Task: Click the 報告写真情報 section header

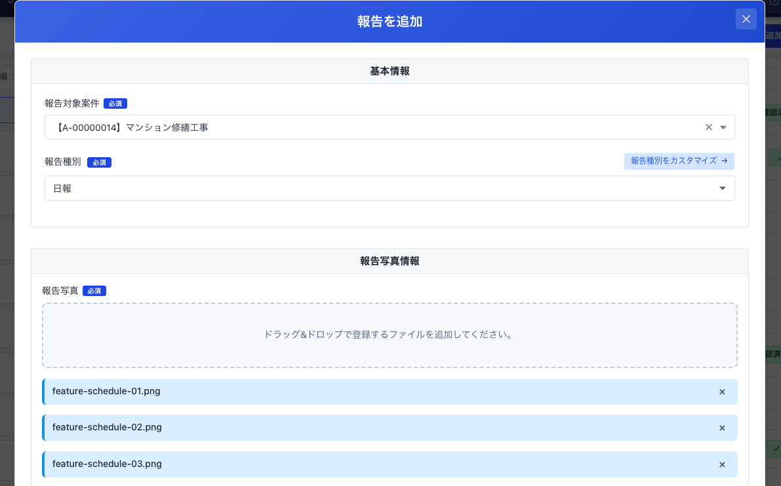Action: [x=390, y=261]
